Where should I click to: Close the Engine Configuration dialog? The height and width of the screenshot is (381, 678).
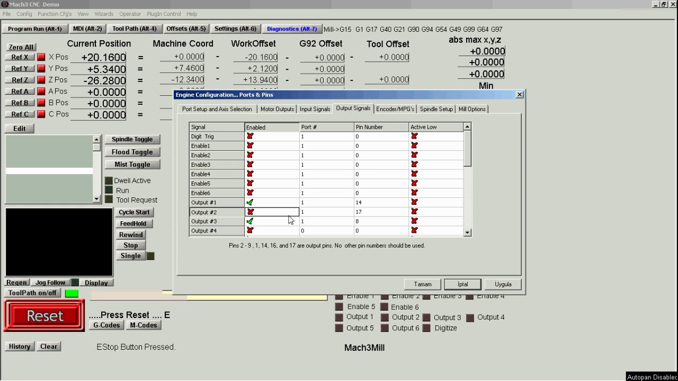[x=519, y=94]
